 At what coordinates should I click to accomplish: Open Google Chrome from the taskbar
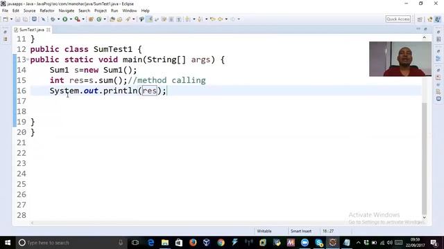pyautogui.click(x=221, y=243)
